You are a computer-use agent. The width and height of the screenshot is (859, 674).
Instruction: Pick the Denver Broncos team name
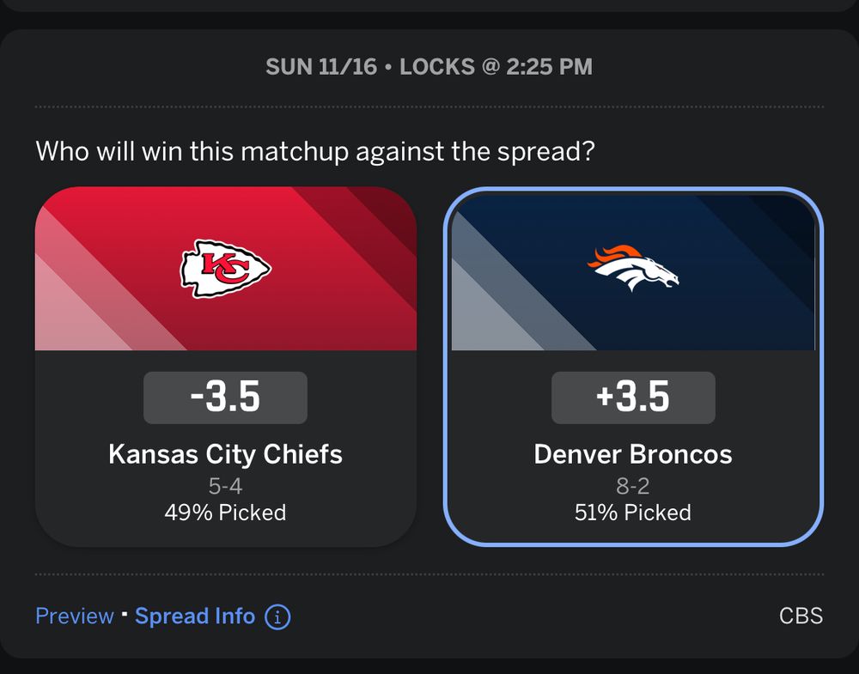[633, 453]
